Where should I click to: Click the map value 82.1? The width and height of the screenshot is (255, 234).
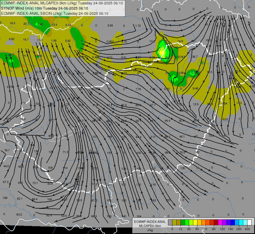[20, 199]
